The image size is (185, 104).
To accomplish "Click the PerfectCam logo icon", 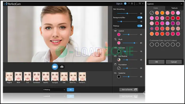I will (x=6, y=4).
